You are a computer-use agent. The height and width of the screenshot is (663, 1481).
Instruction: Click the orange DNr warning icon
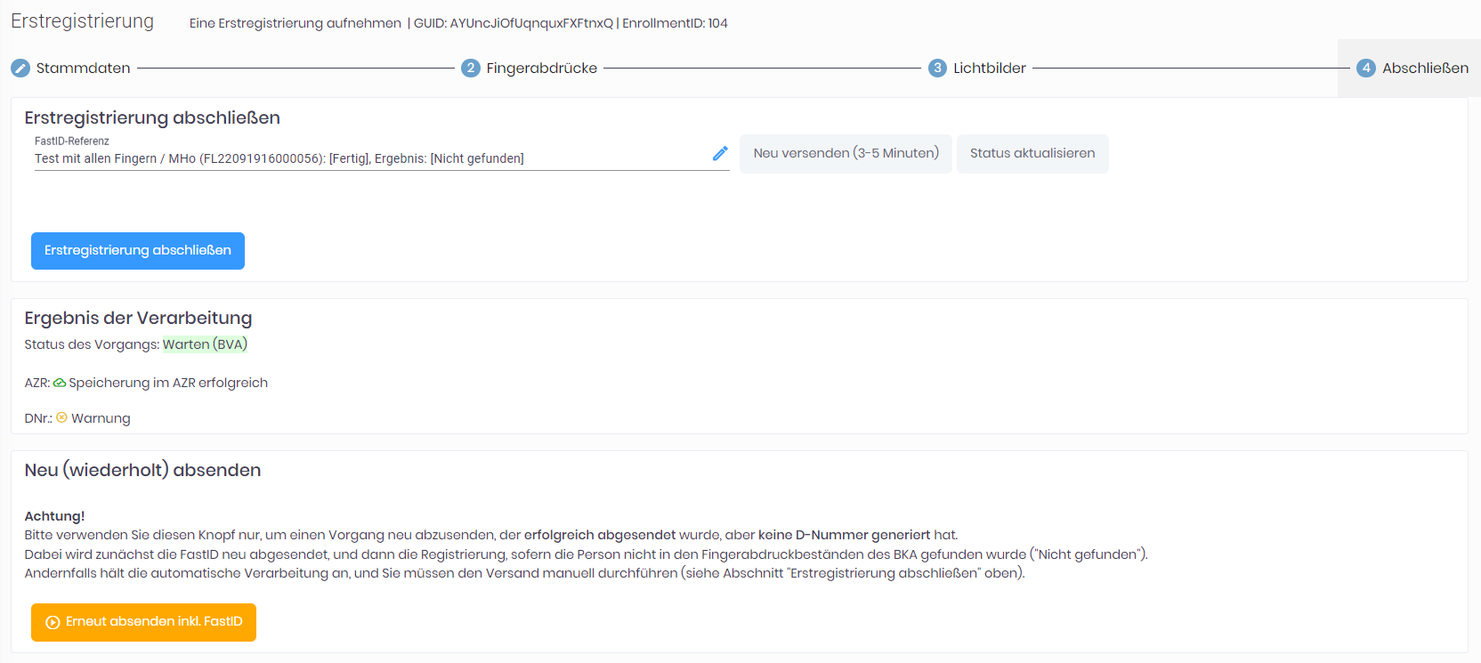click(x=61, y=417)
